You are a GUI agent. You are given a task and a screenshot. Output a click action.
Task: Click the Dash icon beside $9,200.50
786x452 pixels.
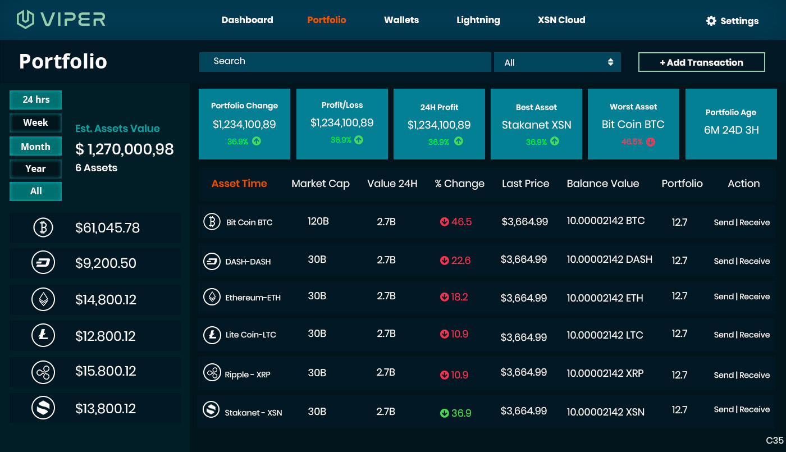(x=43, y=263)
